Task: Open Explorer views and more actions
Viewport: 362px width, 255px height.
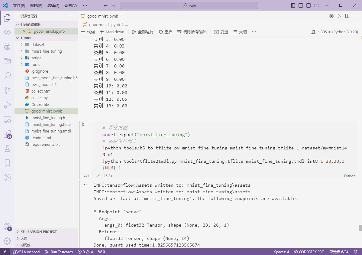Action: pos(71,16)
